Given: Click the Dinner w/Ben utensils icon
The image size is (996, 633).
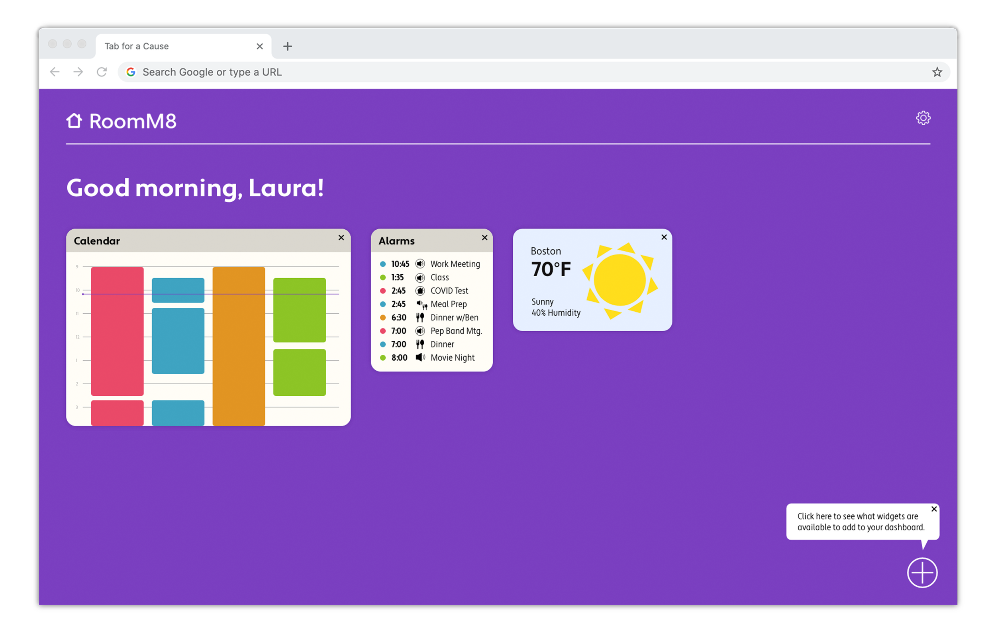Looking at the screenshot, I should [x=422, y=317].
